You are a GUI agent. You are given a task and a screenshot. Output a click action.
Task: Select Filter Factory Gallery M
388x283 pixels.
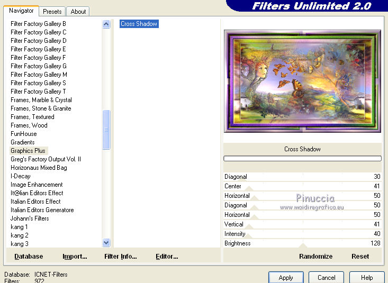pos(39,75)
